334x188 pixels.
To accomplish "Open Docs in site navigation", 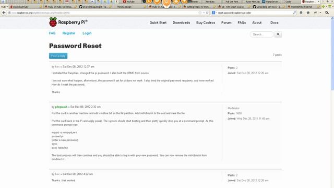I will [275, 22].
